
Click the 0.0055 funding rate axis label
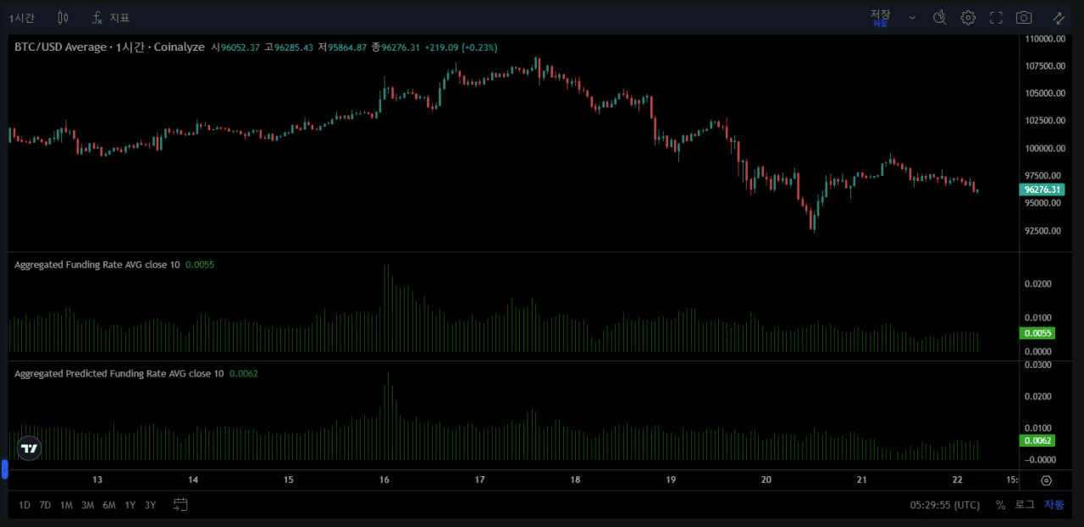1037,333
